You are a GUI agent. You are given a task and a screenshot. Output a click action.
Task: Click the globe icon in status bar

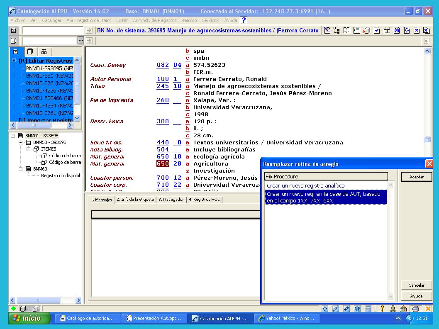click(357, 309)
